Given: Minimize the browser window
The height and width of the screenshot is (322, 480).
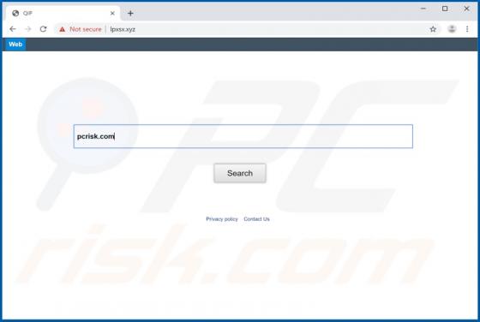Looking at the screenshot, I should pyautogui.click(x=423, y=9).
